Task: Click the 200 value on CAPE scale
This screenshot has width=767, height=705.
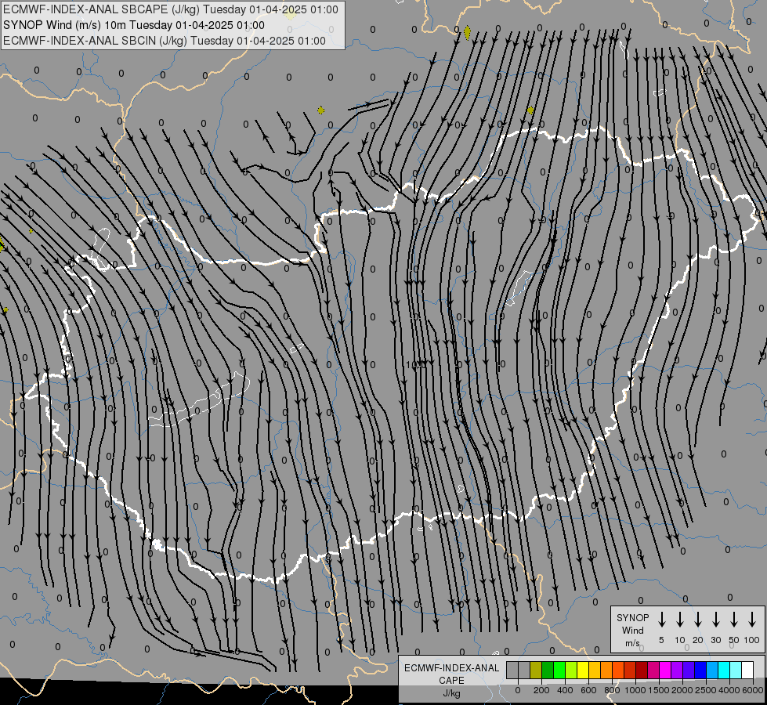Action: 541,690
